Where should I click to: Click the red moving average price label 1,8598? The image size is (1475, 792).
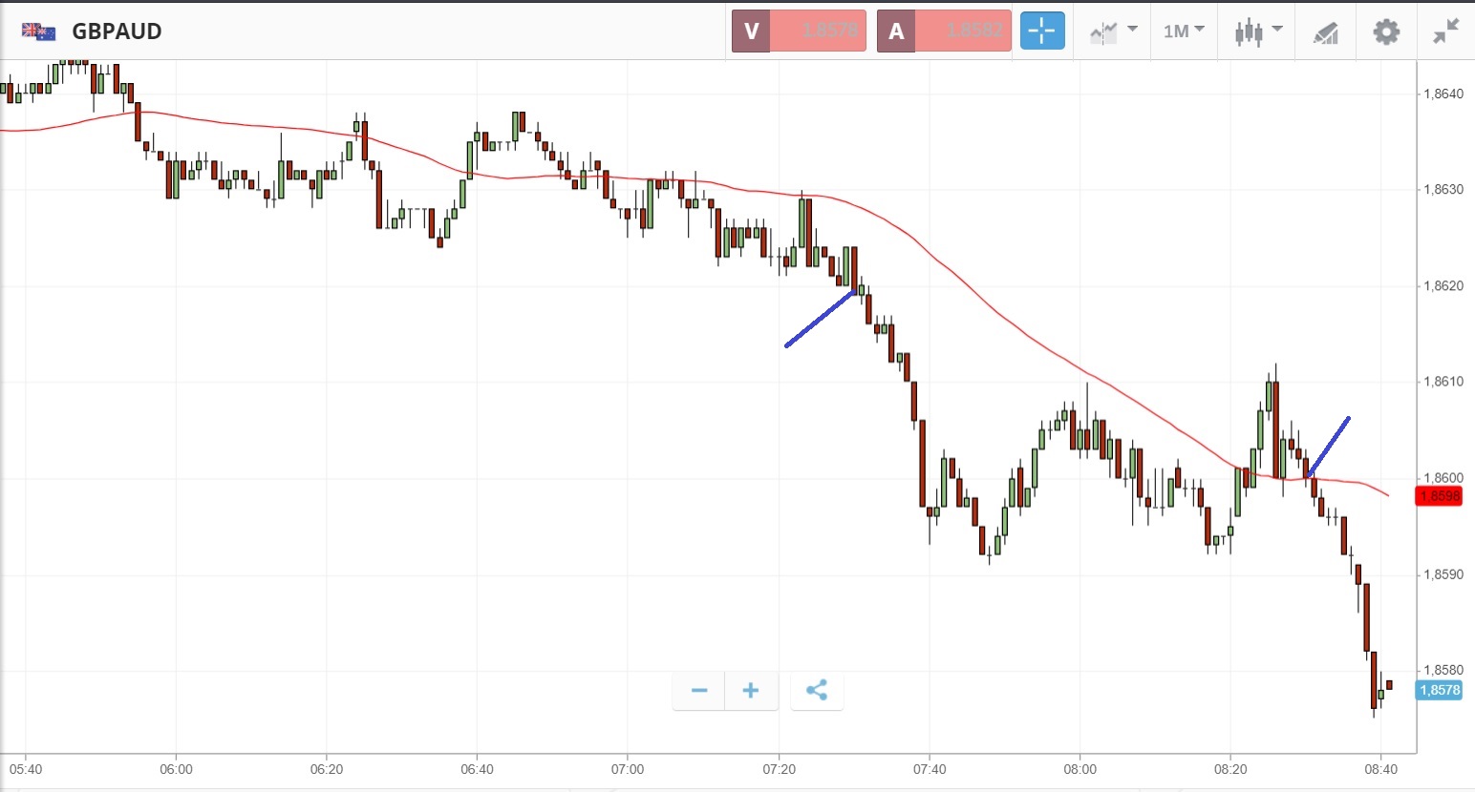click(1440, 496)
